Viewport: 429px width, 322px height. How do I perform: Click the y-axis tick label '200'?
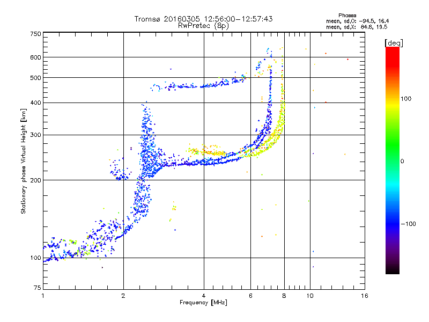pos(35,180)
